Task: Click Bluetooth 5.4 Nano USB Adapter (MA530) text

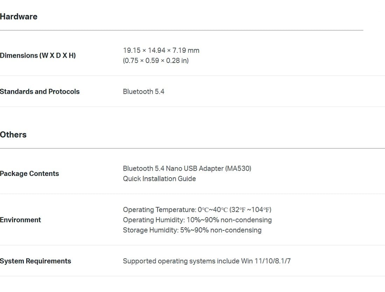Action: coord(187,169)
